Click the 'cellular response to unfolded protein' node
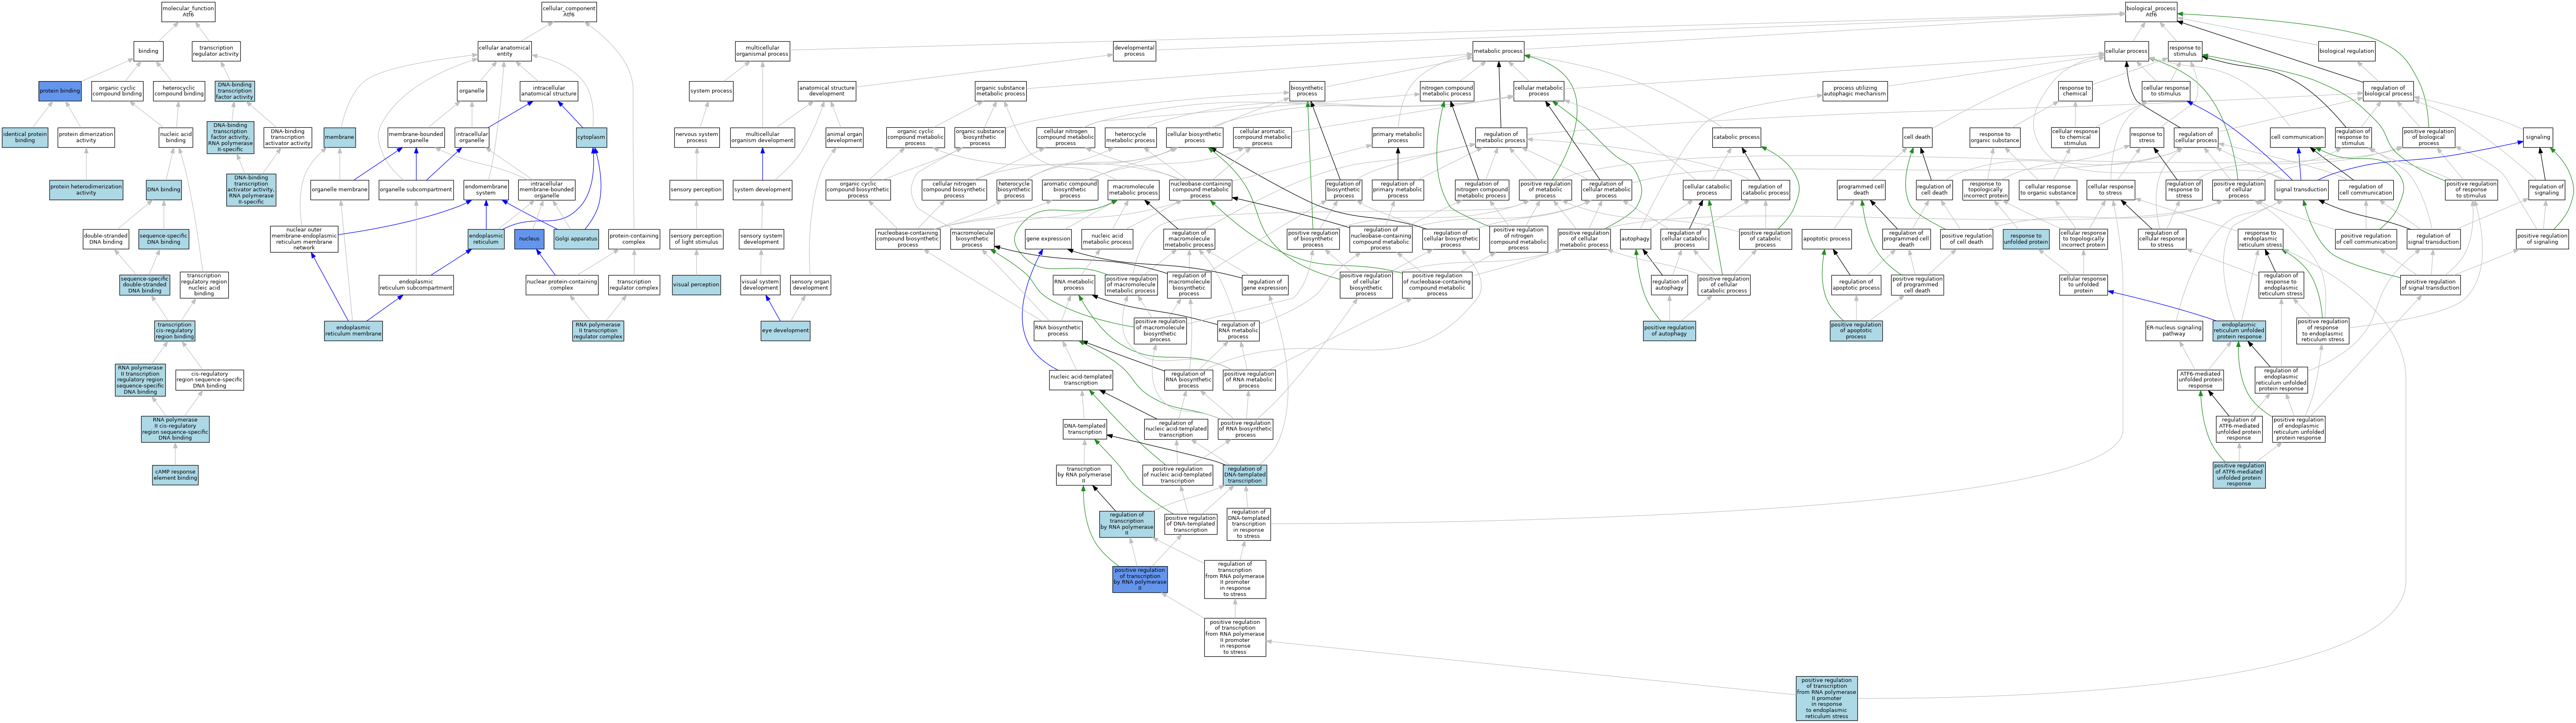This screenshot has height=723, width=2576. (2083, 285)
